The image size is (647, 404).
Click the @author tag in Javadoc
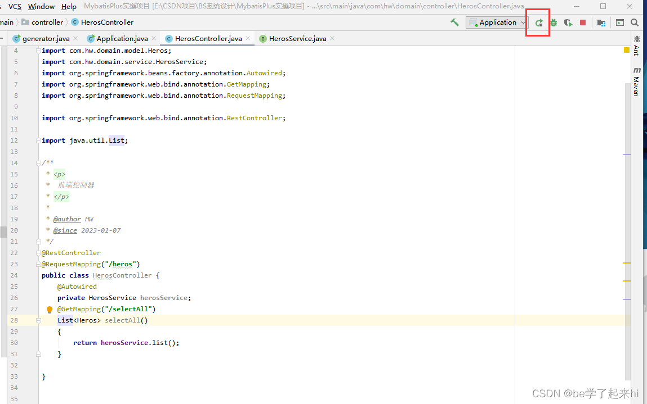67,220
